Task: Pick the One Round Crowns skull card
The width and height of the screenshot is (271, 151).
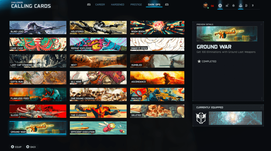Action: (x=98, y=94)
